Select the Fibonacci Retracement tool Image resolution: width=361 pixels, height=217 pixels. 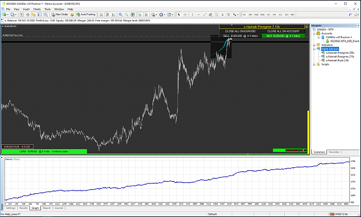tap(217, 14)
